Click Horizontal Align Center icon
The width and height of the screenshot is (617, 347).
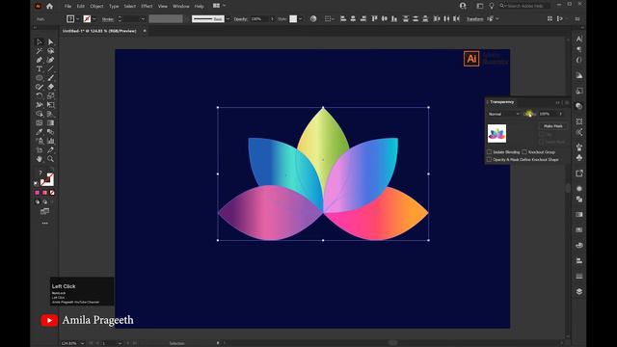[x=353, y=19]
